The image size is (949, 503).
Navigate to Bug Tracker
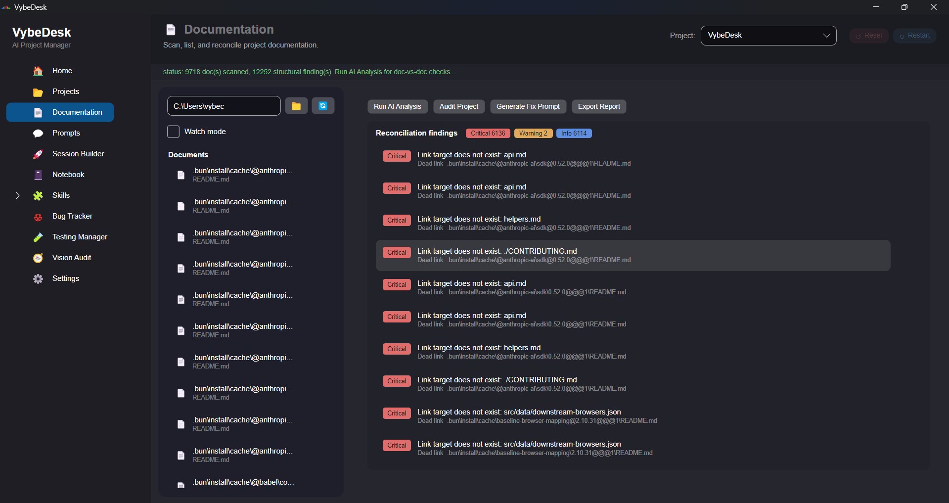tap(60, 216)
